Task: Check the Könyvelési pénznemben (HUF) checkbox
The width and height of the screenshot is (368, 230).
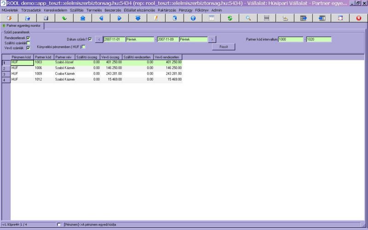Action: [x=83, y=47]
